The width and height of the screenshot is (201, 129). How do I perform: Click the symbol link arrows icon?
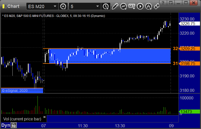click(157, 6)
